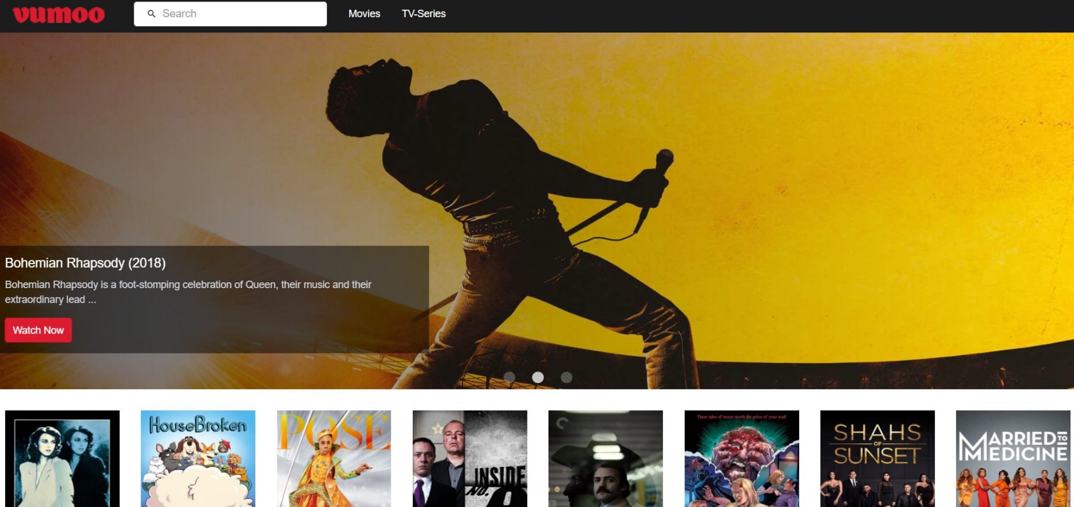Open the Inside No. 9 poster

click(x=469, y=458)
